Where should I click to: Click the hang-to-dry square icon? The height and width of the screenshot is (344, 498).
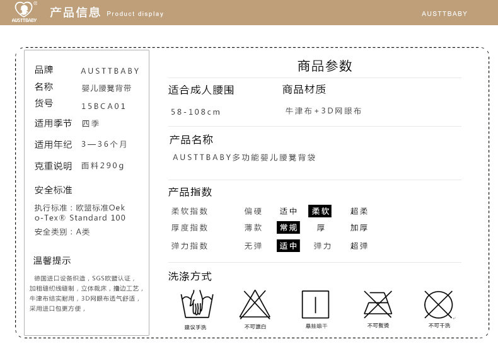[x=315, y=304]
